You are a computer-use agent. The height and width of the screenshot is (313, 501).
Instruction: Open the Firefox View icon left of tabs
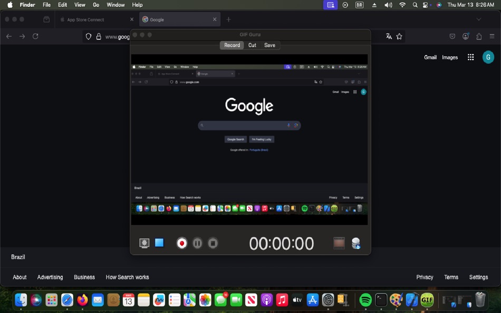(46, 19)
